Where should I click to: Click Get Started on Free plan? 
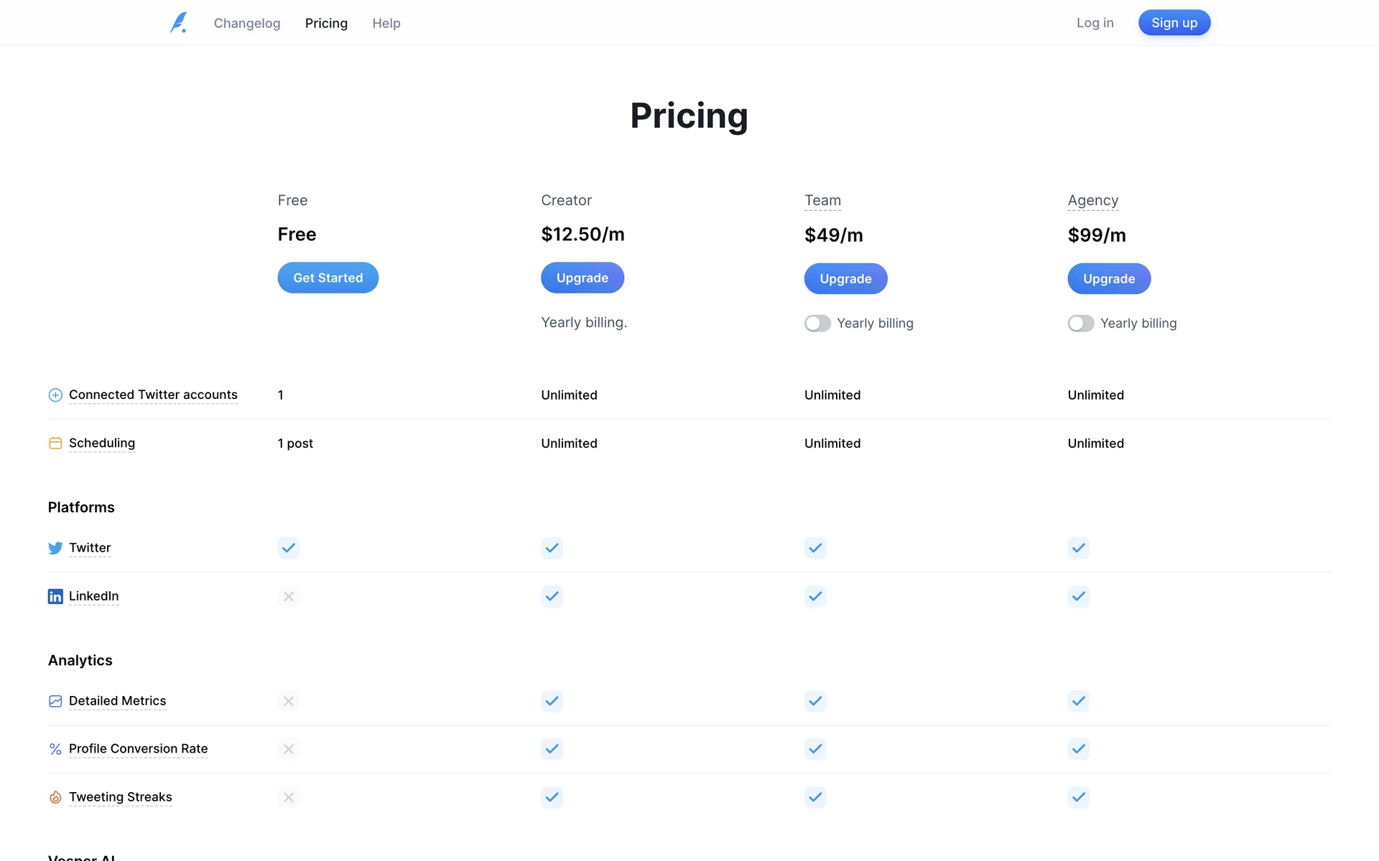click(328, 278)
